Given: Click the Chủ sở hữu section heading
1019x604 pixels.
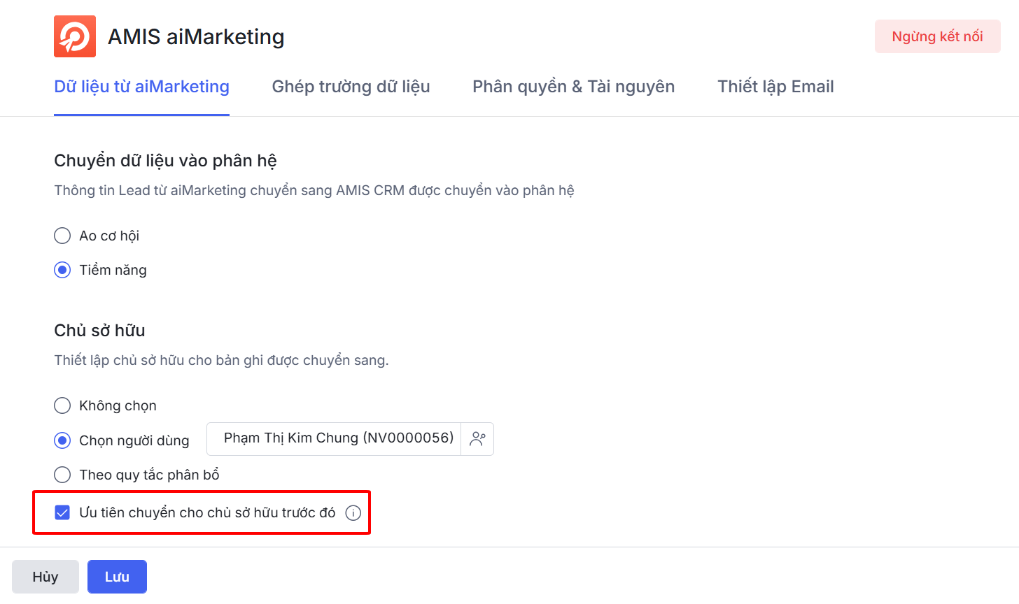Looking at the screenshot, I should coord(99,330).
